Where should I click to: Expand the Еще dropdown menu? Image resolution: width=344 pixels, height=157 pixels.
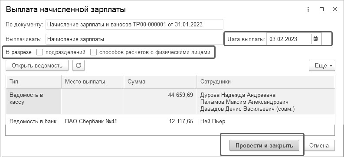tap(322, 66)
